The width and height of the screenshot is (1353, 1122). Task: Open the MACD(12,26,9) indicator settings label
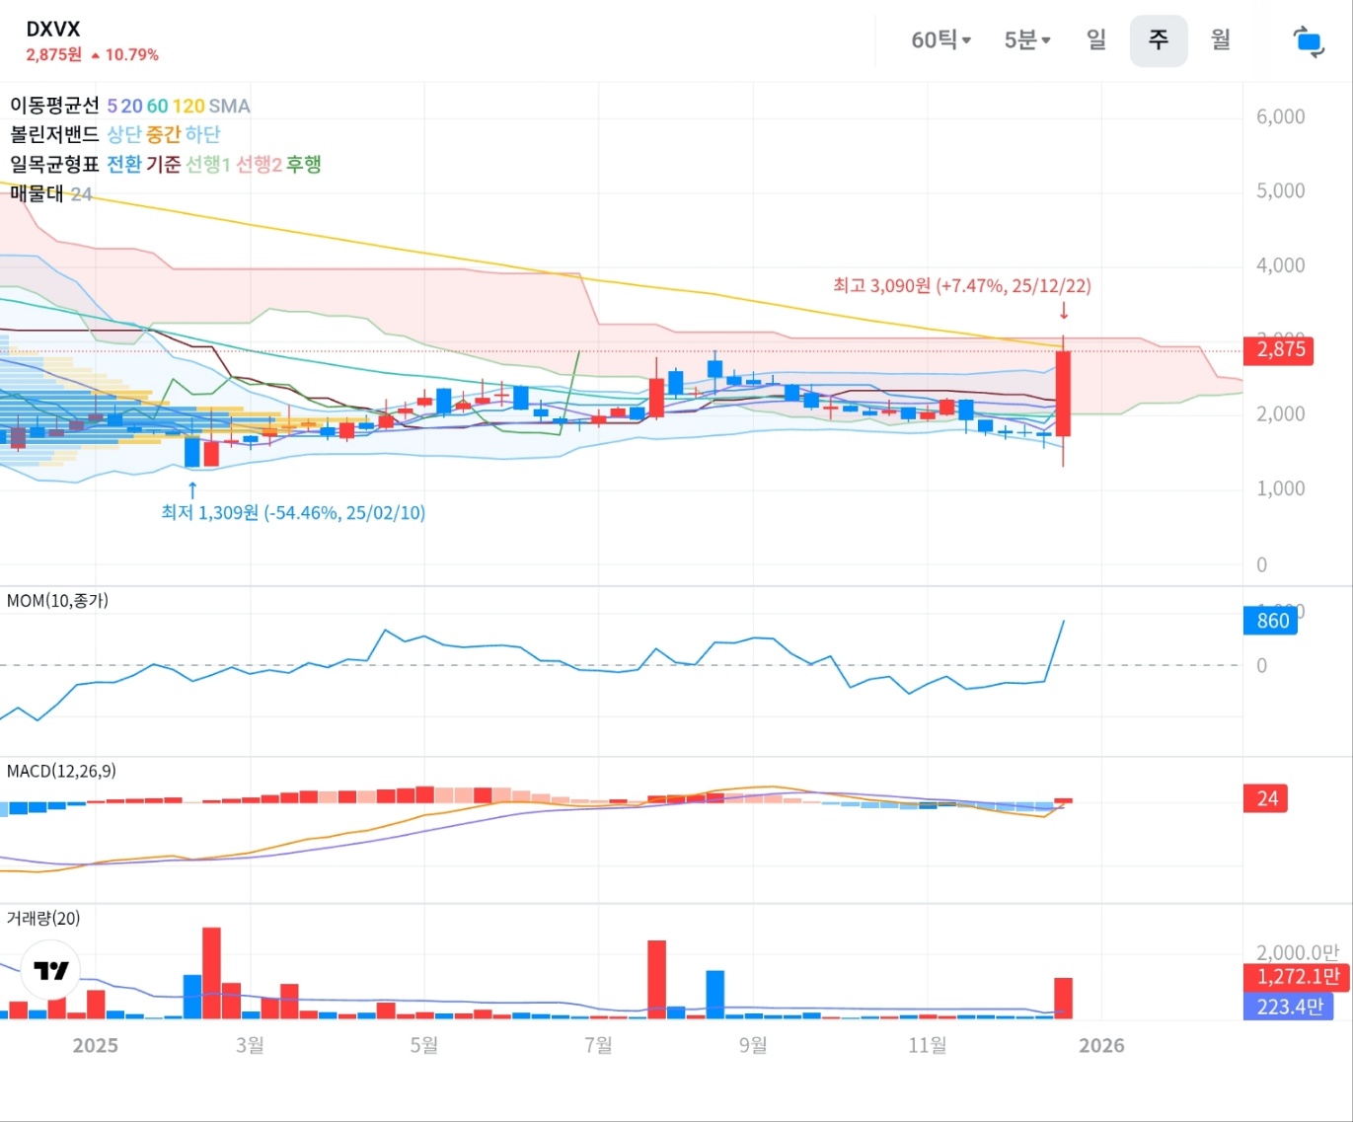[61, 771]
